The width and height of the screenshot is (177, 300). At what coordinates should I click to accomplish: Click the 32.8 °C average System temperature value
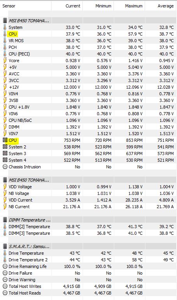point(166,27)
